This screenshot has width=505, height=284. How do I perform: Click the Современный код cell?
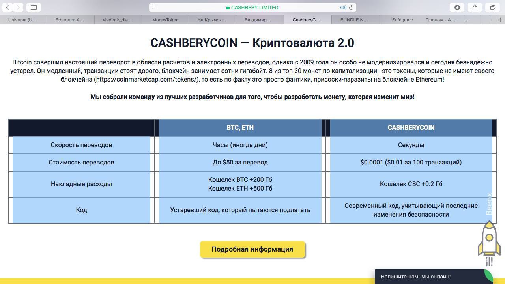coord(411,210)
